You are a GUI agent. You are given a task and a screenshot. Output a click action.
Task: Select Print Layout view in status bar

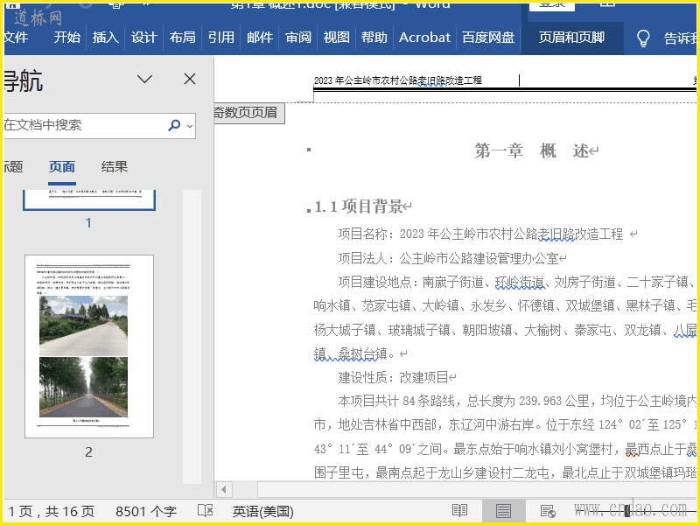(503, 511)
